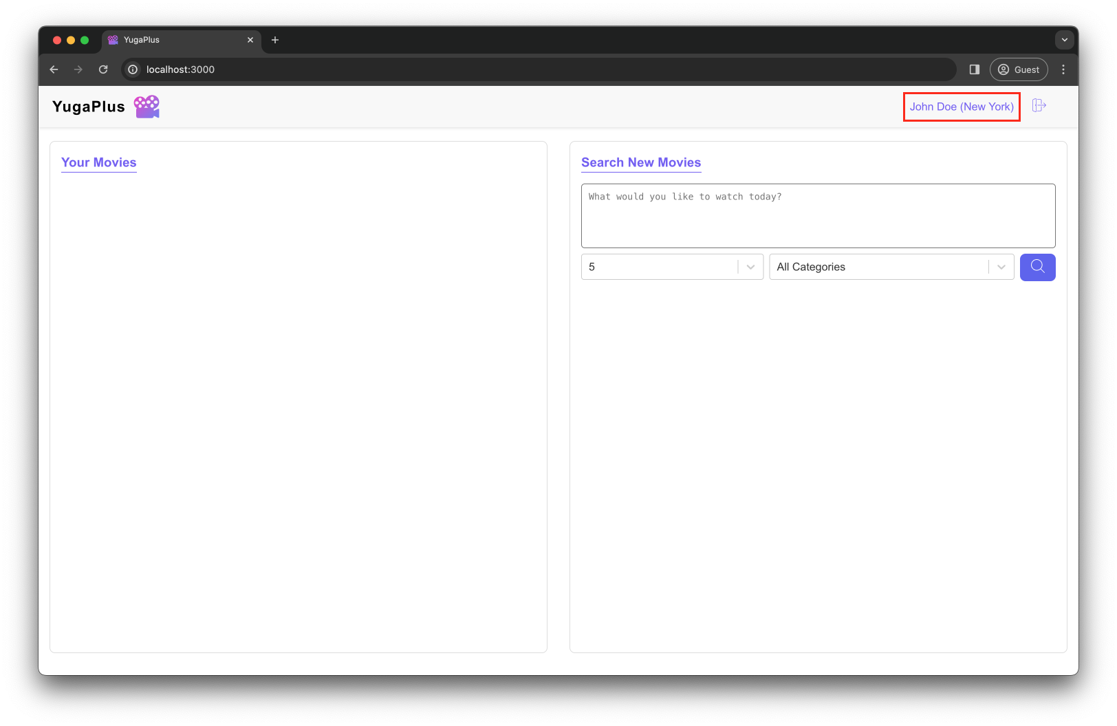
Task: Go back using the browser back arrow
Action: [x=54, y=69]
